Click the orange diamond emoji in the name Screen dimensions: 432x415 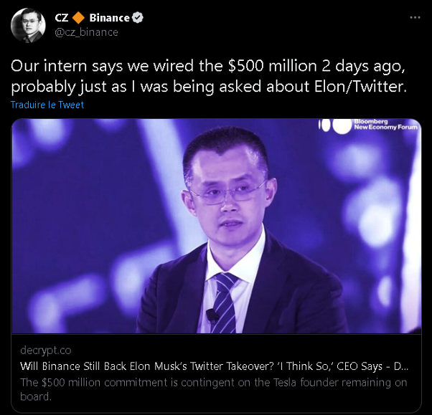pyautogui.click(x=78, y=18)
